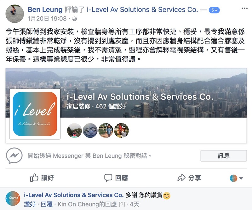Click the [?] help marker in comment

(122, 205)
